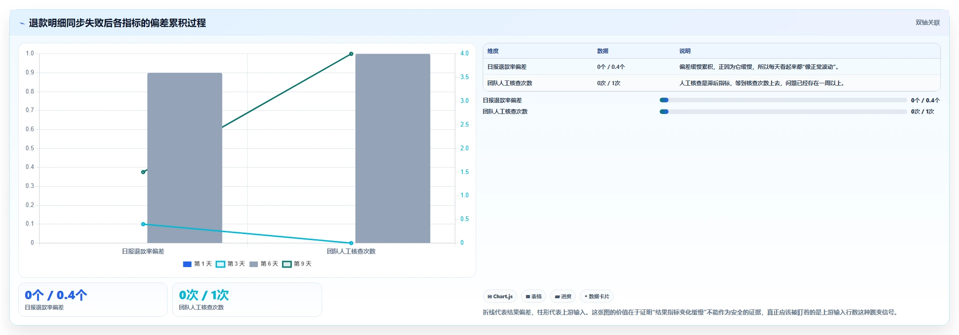Click the 团队人工核查次数 progress bar
The width and height of the screenshot is (959, 335).
tap(783, 112)
